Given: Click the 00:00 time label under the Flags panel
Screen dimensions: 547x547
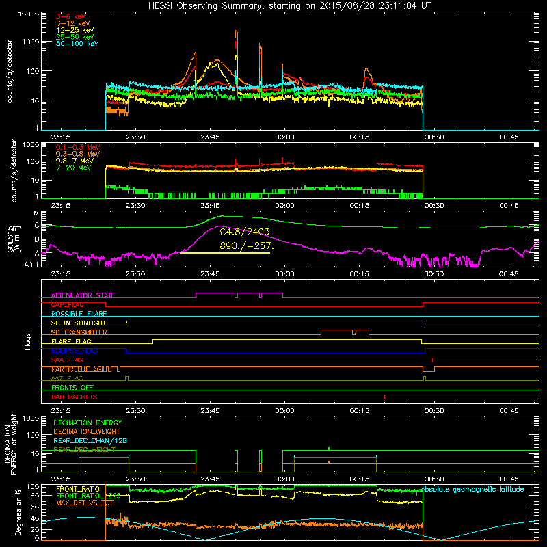Looking at the screenshot, I should pos(284,411).
